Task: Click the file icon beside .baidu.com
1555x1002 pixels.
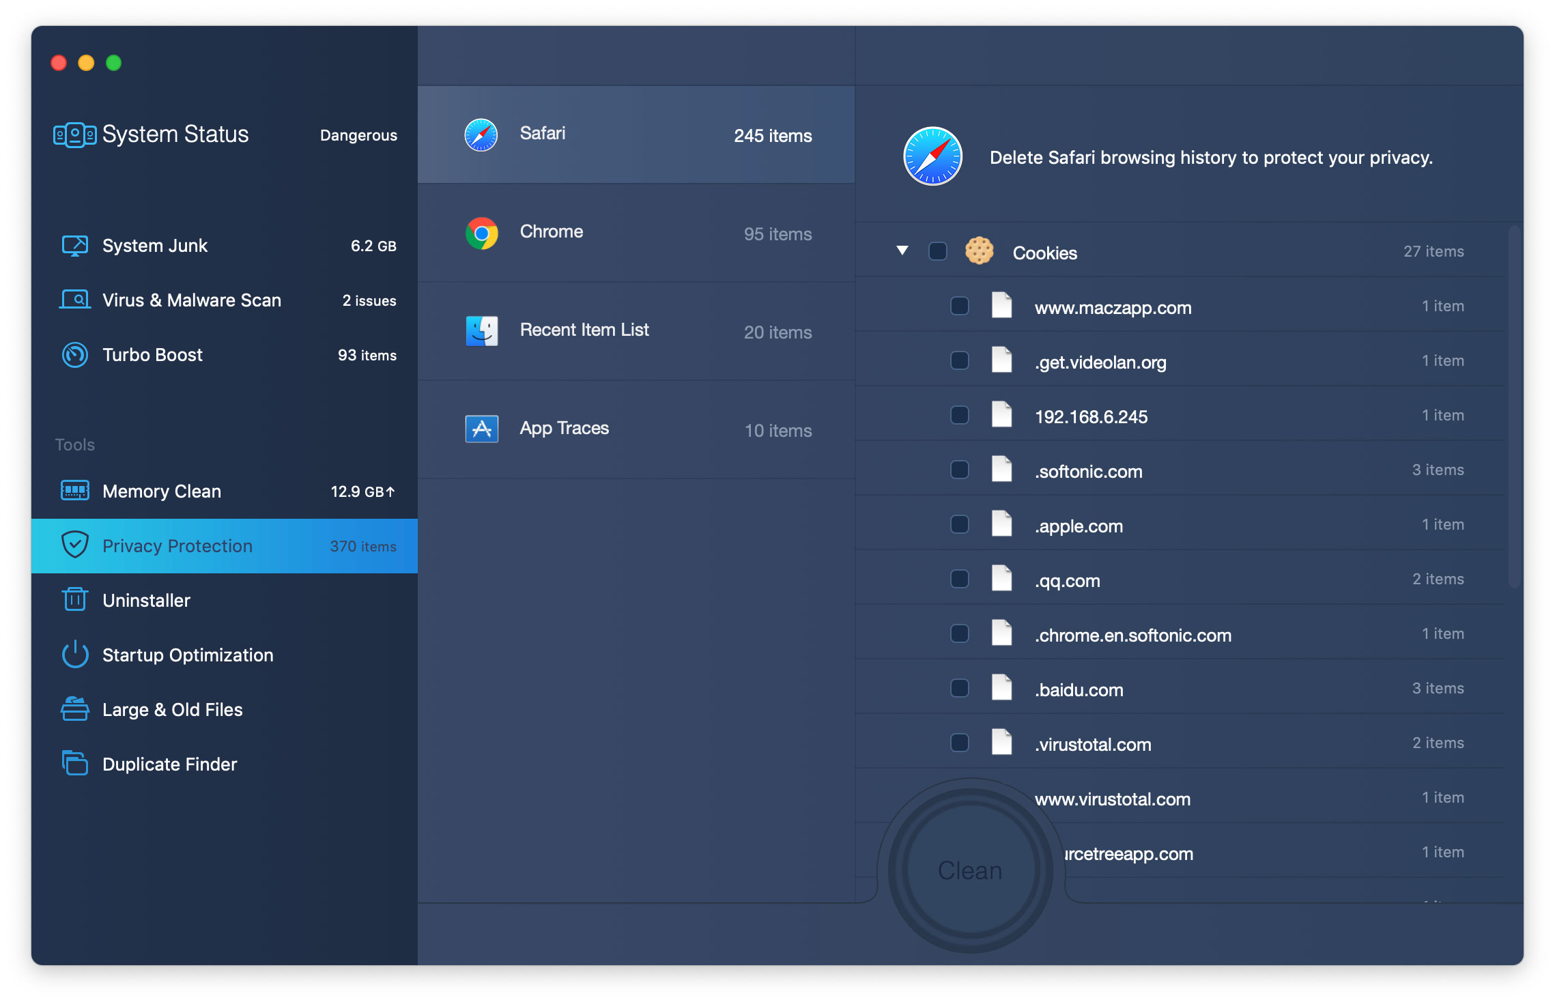Action: click(1001, 687)
